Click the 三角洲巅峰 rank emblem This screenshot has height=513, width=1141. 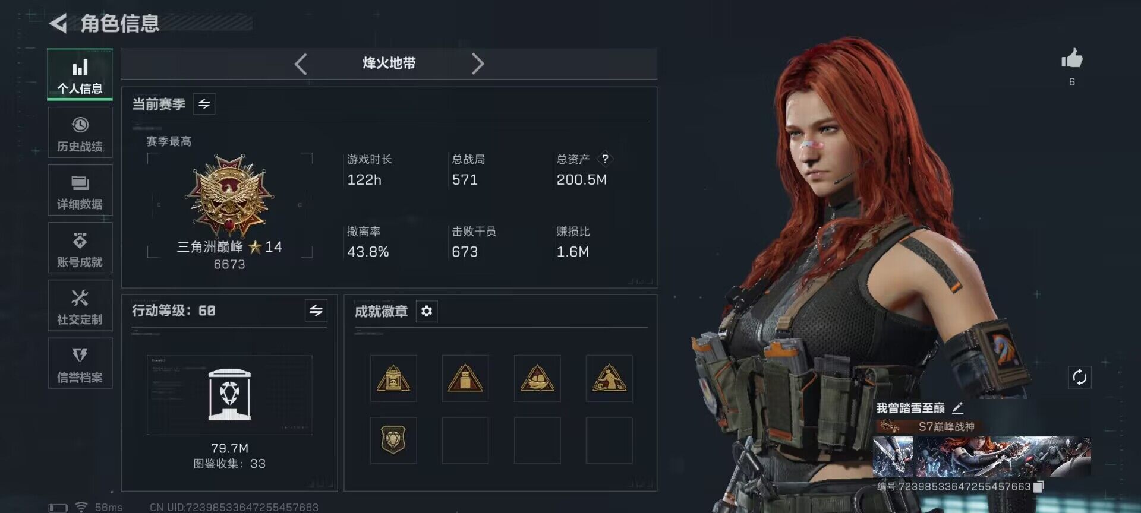(x=229, y=195)
